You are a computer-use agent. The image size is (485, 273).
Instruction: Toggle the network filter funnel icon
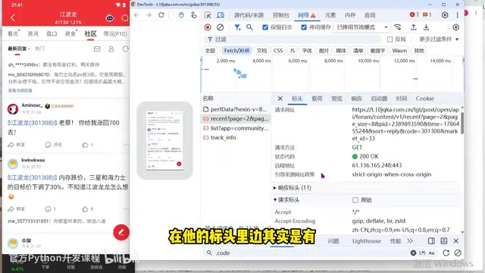click(x=237, y=27)
